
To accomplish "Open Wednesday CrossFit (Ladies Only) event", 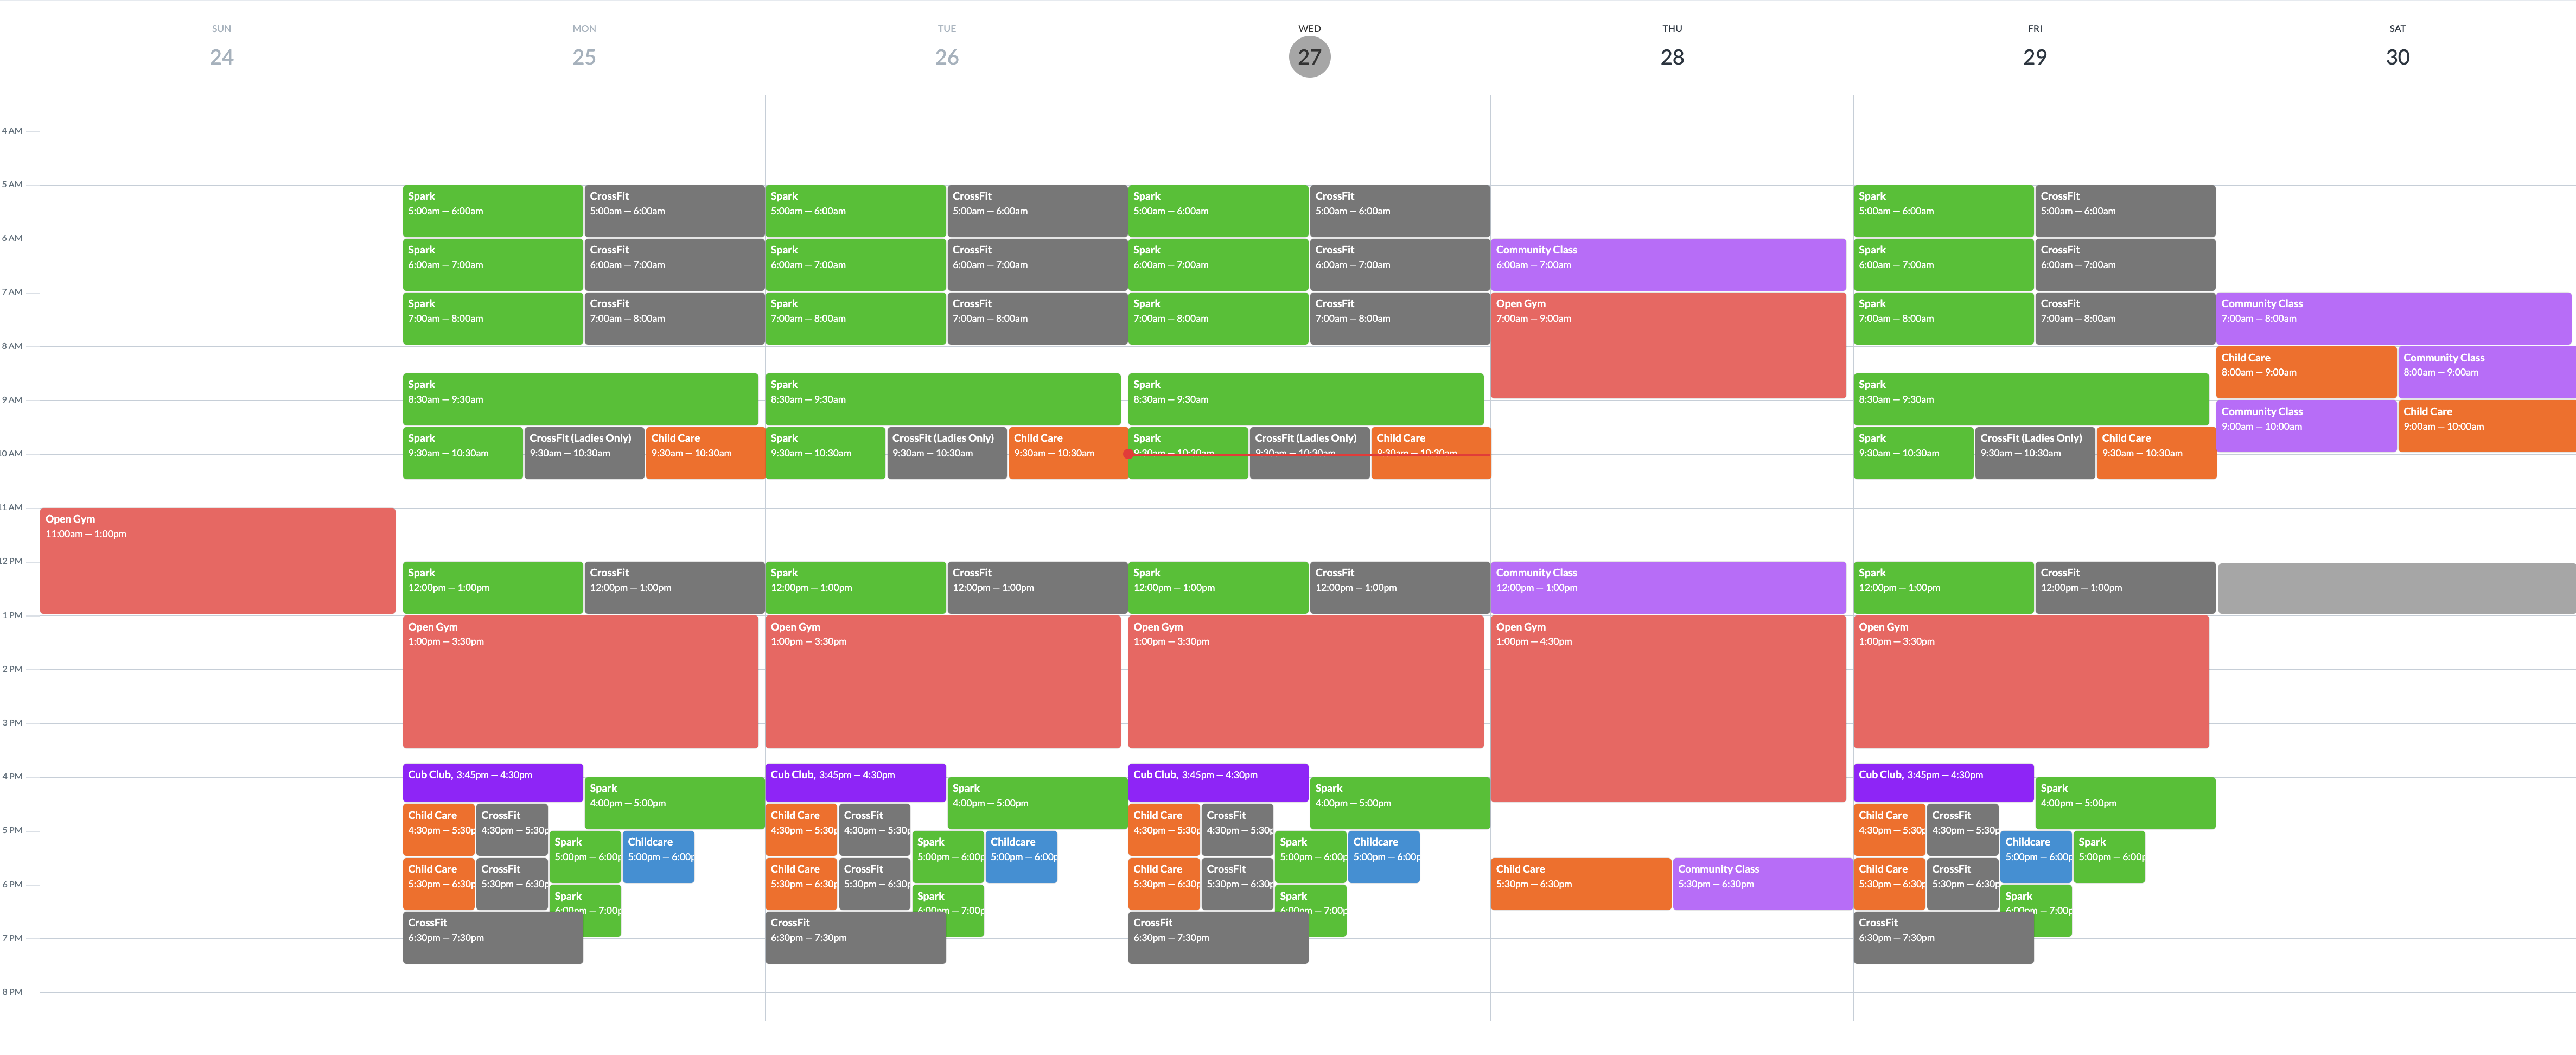I will (x=1309, y=453).
